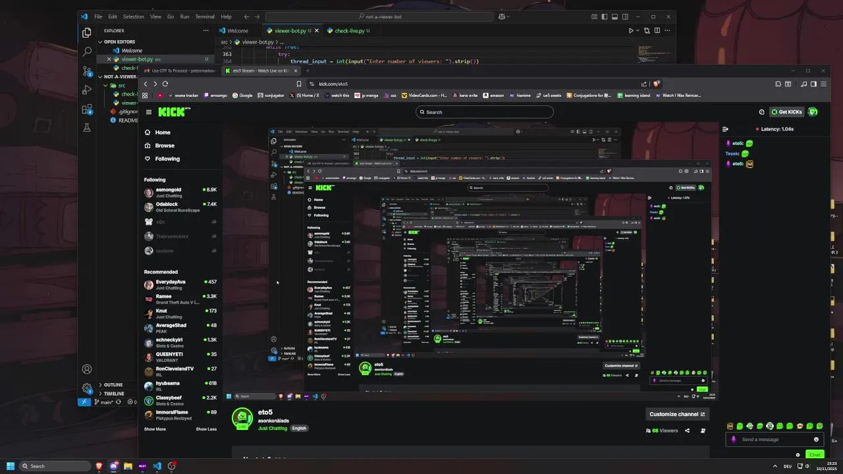This screenshot has height=474, width=843.
Task: Click VS Code command center search box
Action: click(379, 16)
